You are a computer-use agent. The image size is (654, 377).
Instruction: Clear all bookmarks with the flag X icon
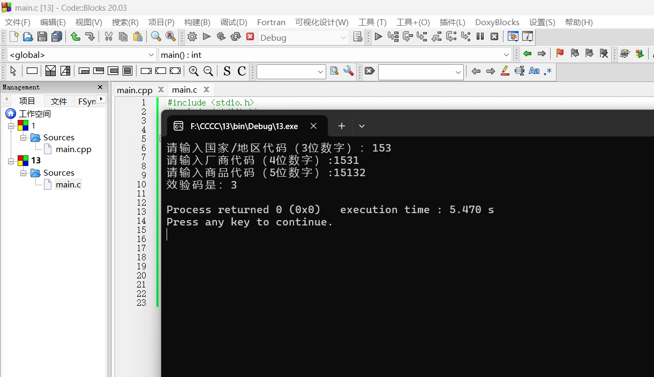604,54
